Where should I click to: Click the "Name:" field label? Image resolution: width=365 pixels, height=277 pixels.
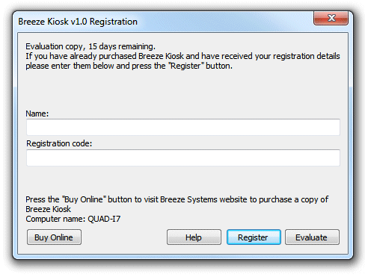point(37,113)
